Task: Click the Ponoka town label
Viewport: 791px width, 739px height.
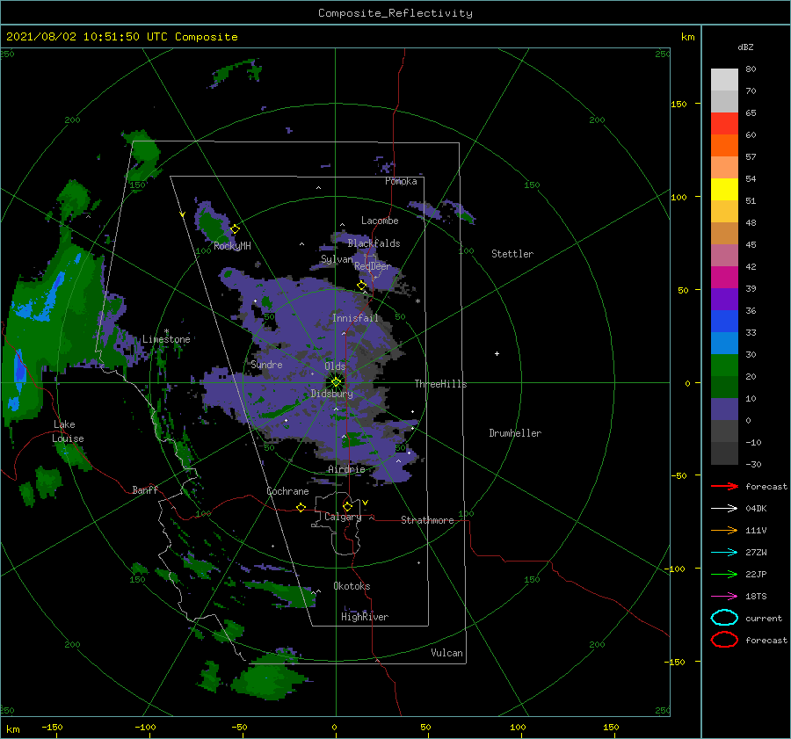Action: (401, 181)
